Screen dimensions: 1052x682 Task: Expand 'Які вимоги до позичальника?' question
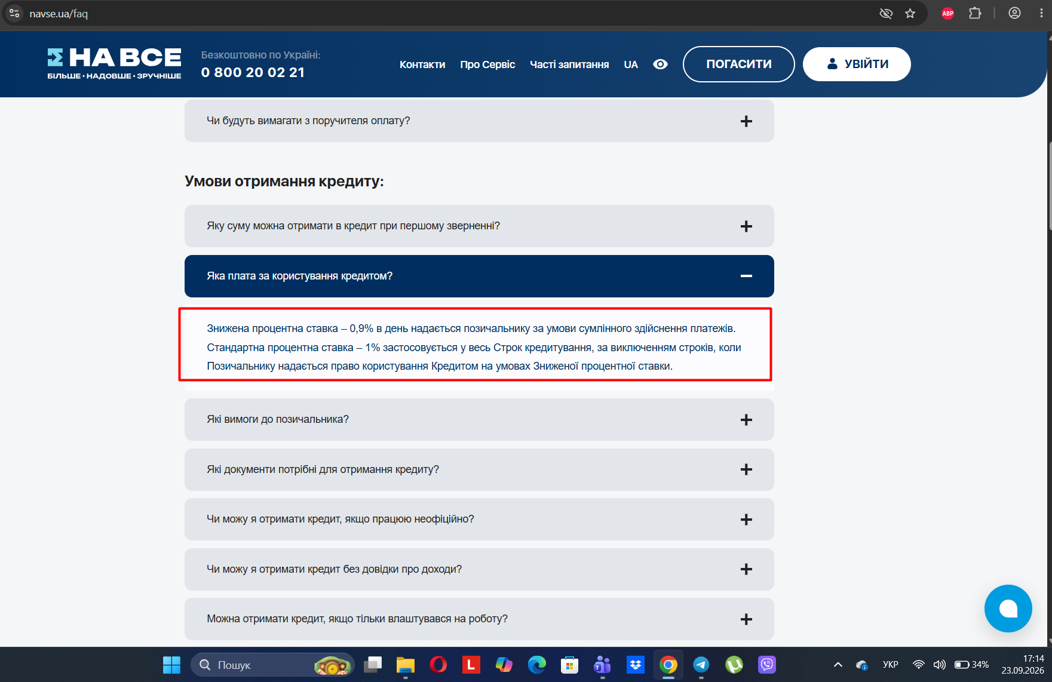click(479, 419)
